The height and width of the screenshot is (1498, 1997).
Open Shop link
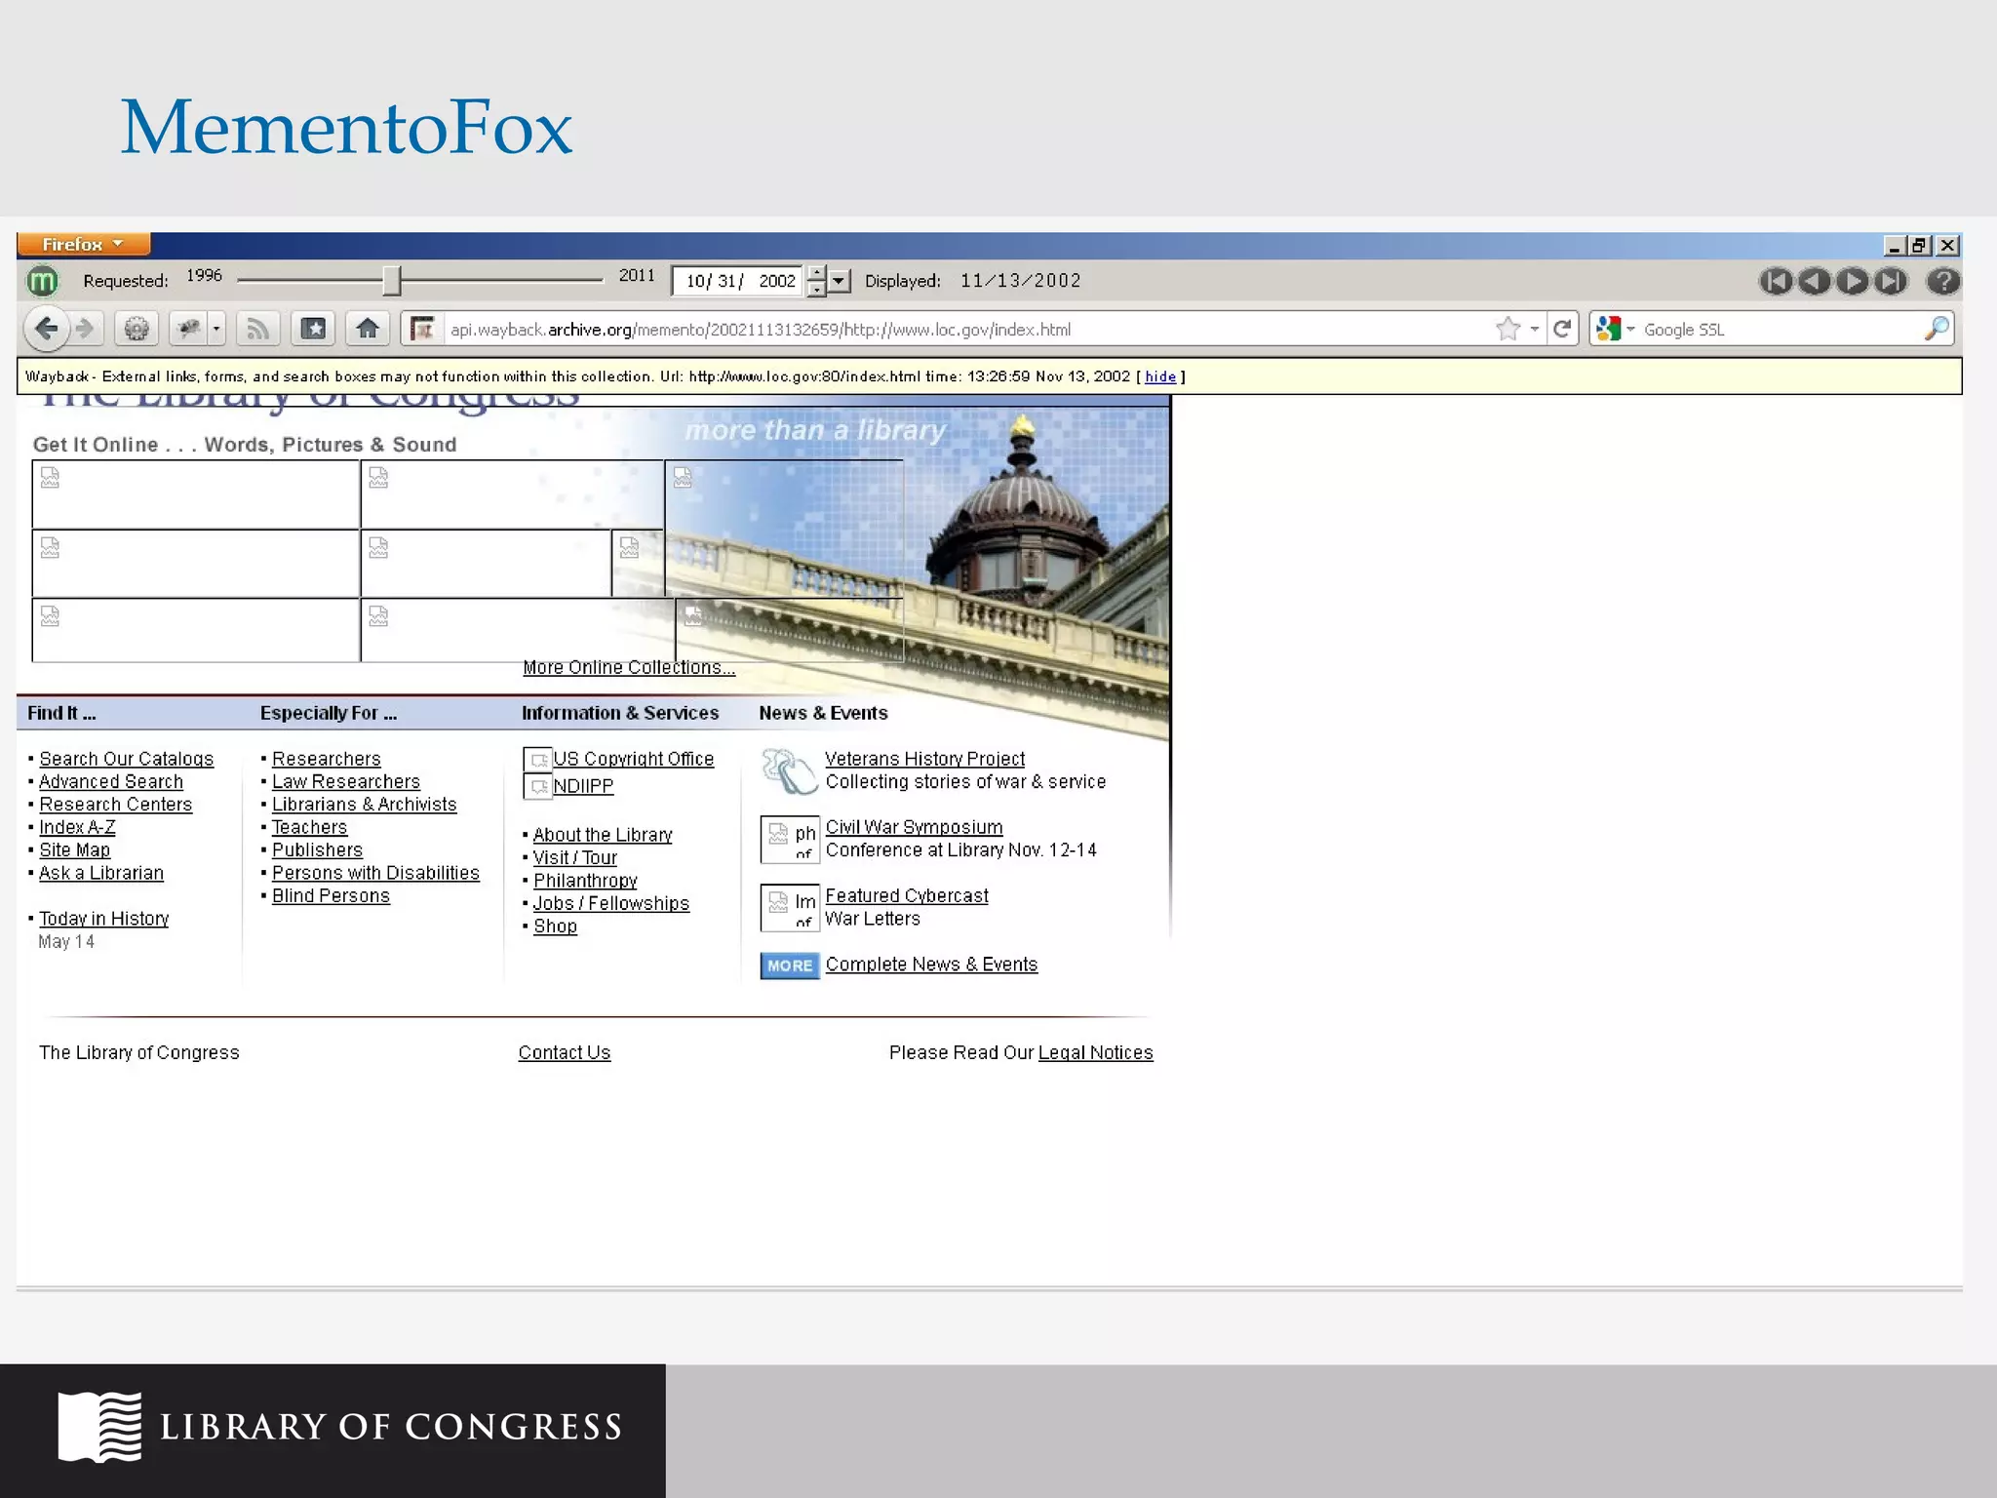pyautogui.click(x=555, y=926)
